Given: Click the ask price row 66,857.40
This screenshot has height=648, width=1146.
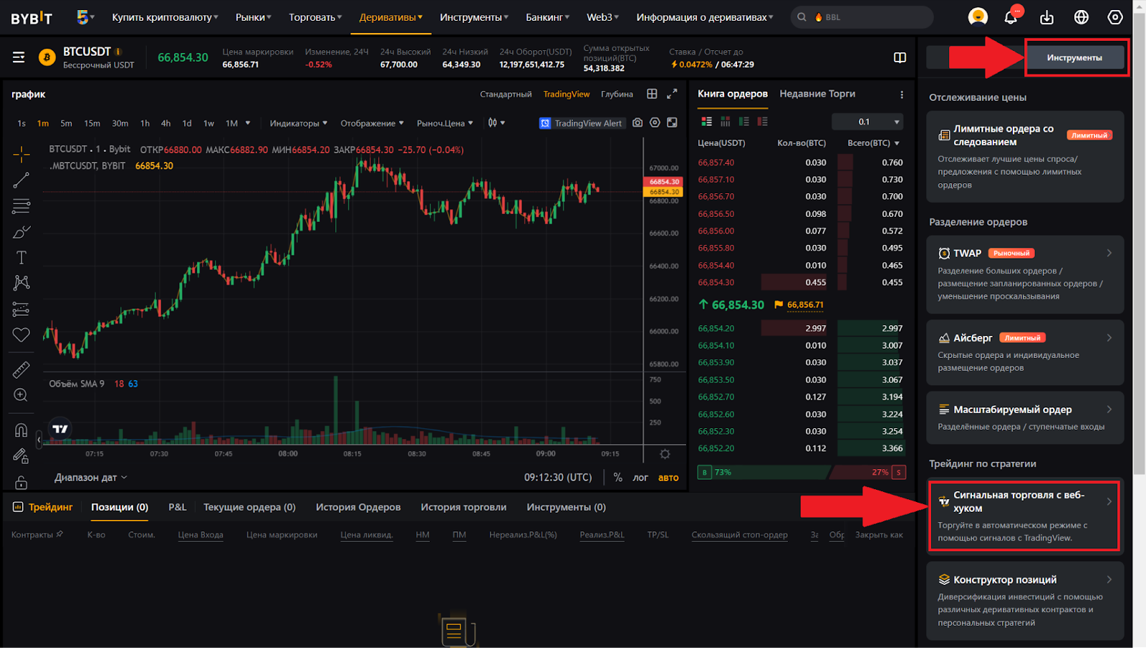Looking at the screenshot, I should pyautogui.click(x=800, y=163).
